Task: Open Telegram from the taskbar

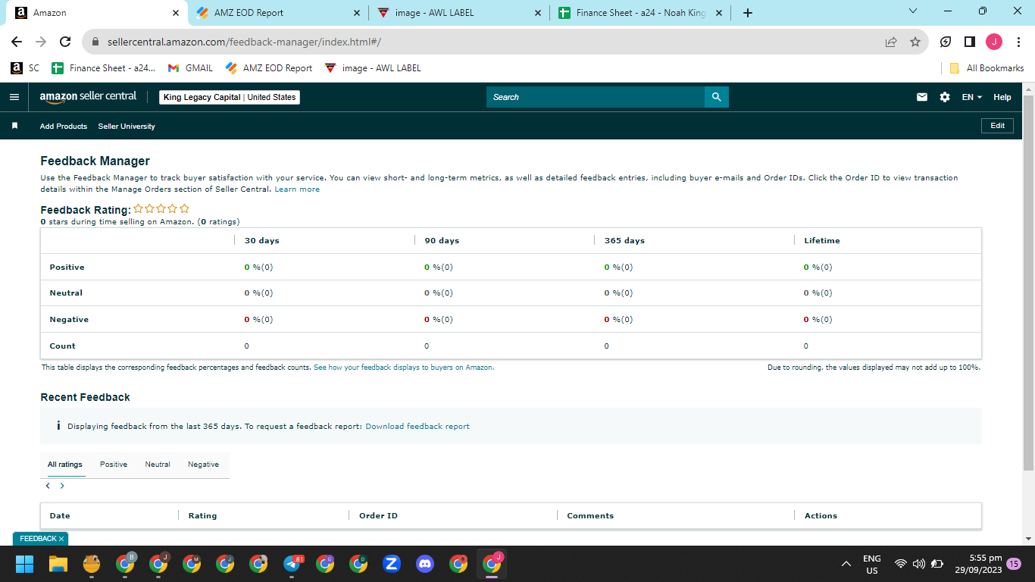Action: [292, 564]
